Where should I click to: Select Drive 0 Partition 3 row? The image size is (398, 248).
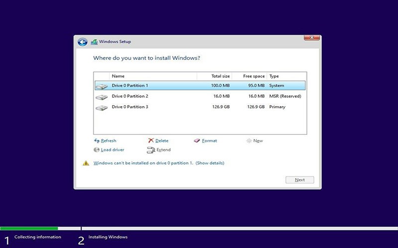pyautogui.click(x=200, y=107)
